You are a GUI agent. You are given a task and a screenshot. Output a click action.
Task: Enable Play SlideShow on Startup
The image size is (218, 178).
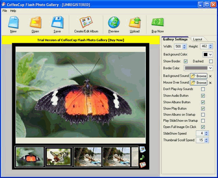coord(203,121)
